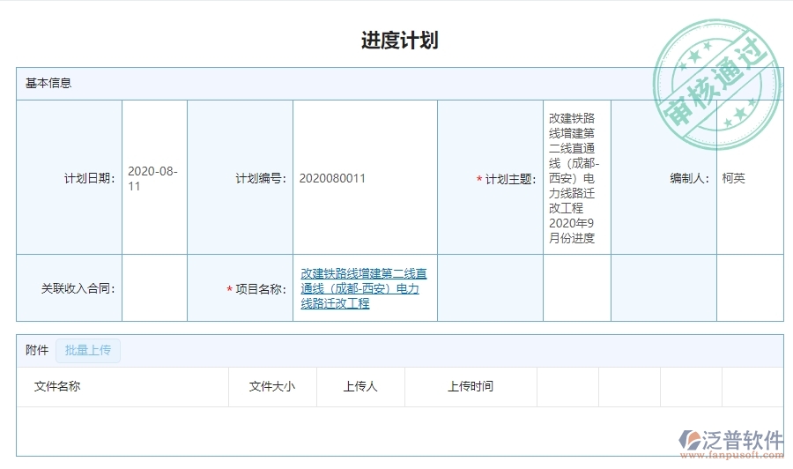Click the 上传时间 column header
This screenshot has width=793, height=469.
pos(471,386)
